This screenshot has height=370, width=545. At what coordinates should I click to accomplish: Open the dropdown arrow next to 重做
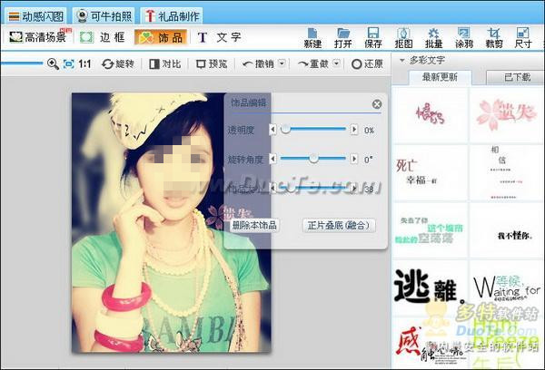335,64
